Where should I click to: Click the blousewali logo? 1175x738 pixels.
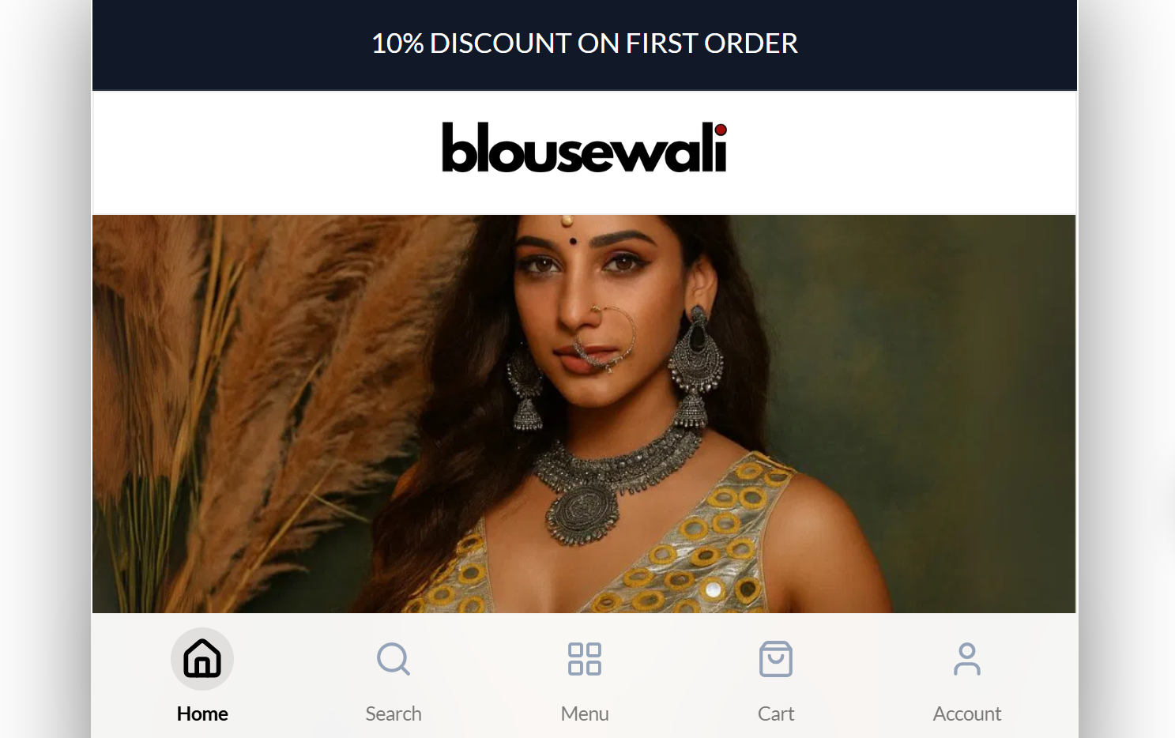point(585,148)
